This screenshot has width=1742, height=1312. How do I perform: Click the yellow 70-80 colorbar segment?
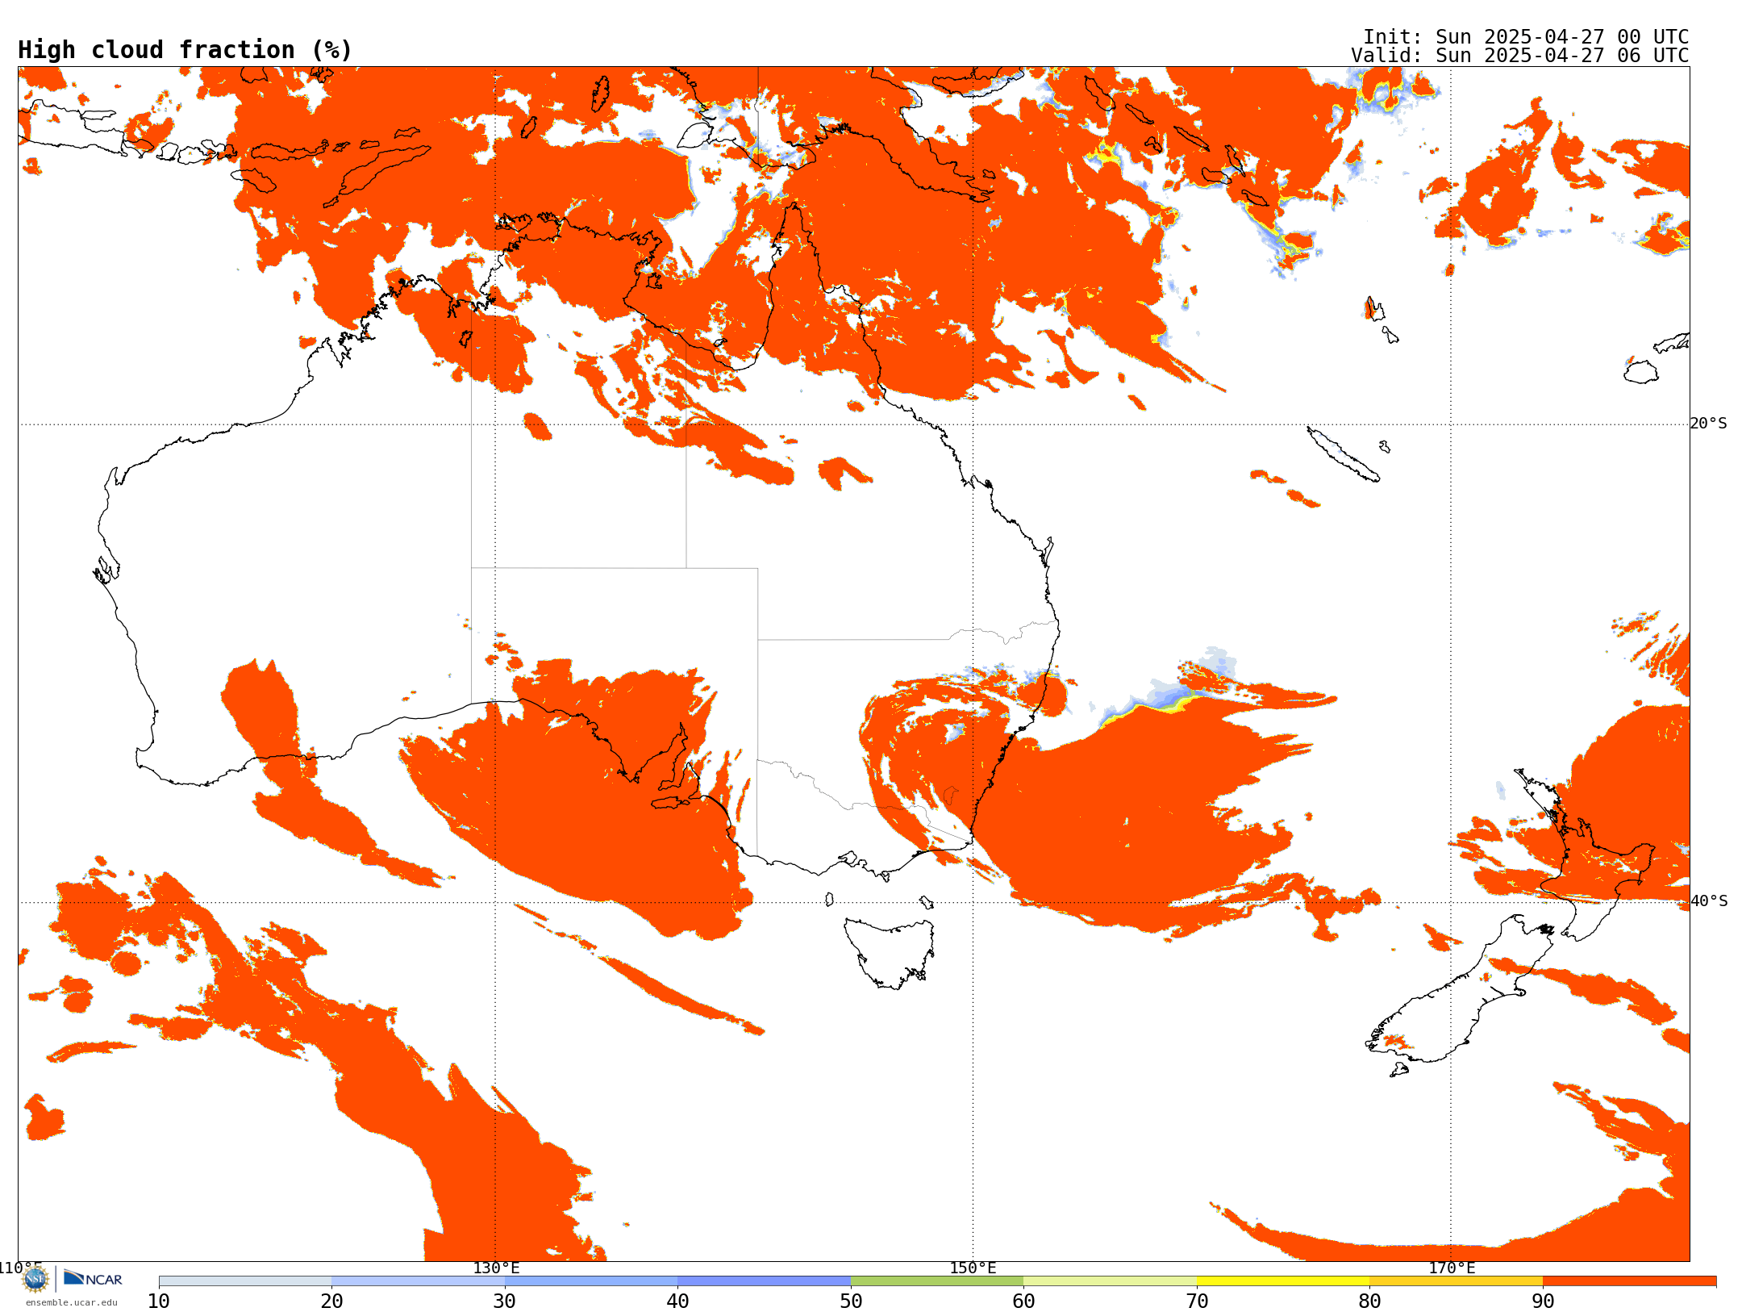point(1283,1281)
